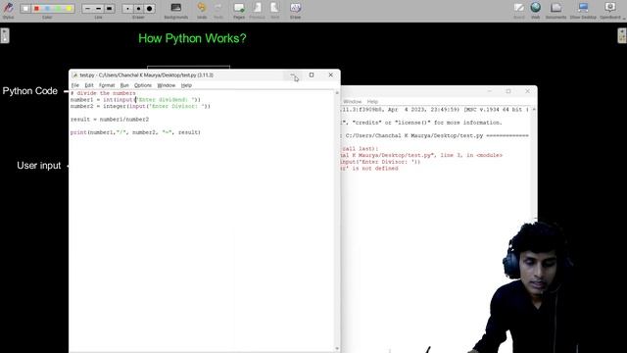Image resolution: width=627 pixels, height=353 pixels.
Task: Open the Format menu in test.py editor
Action: click(x=107, y=85)
